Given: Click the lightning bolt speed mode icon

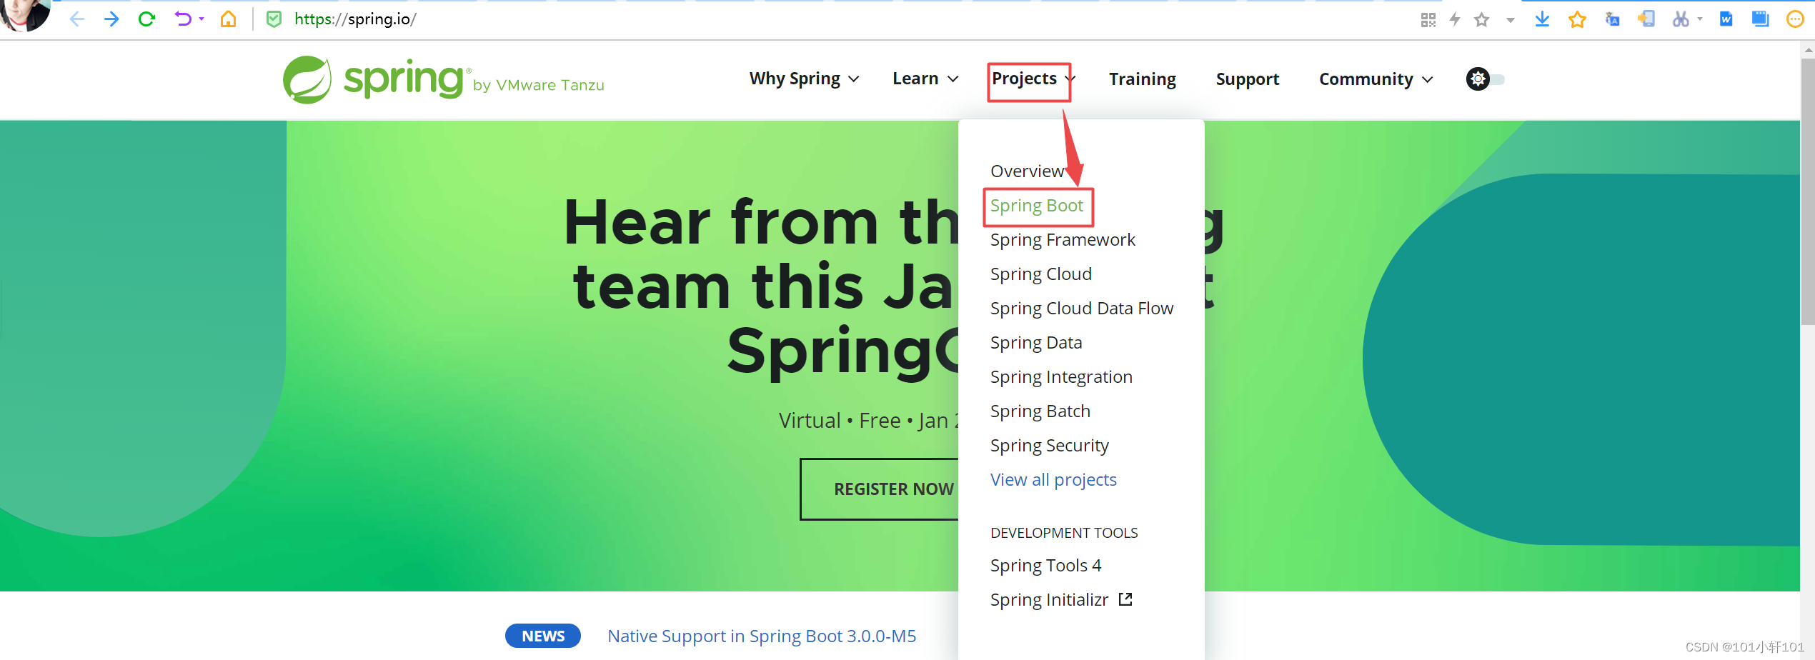Looking at the screenshot, I should (1454, 20).
